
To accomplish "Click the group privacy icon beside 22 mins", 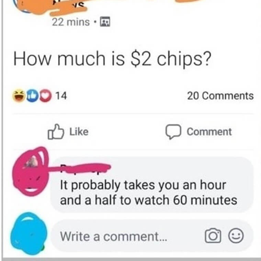I will coord(105,22).
